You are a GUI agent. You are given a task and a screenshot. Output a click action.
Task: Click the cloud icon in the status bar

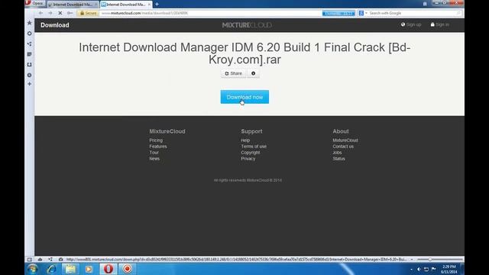[40, 260]
